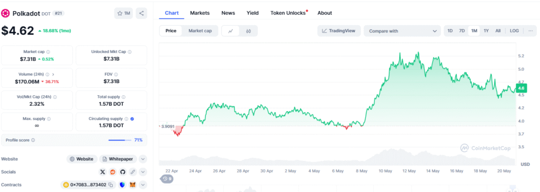Add Polkadot to watchlist with star button
This screenshot has width=540, height=192.
point(123,13)
